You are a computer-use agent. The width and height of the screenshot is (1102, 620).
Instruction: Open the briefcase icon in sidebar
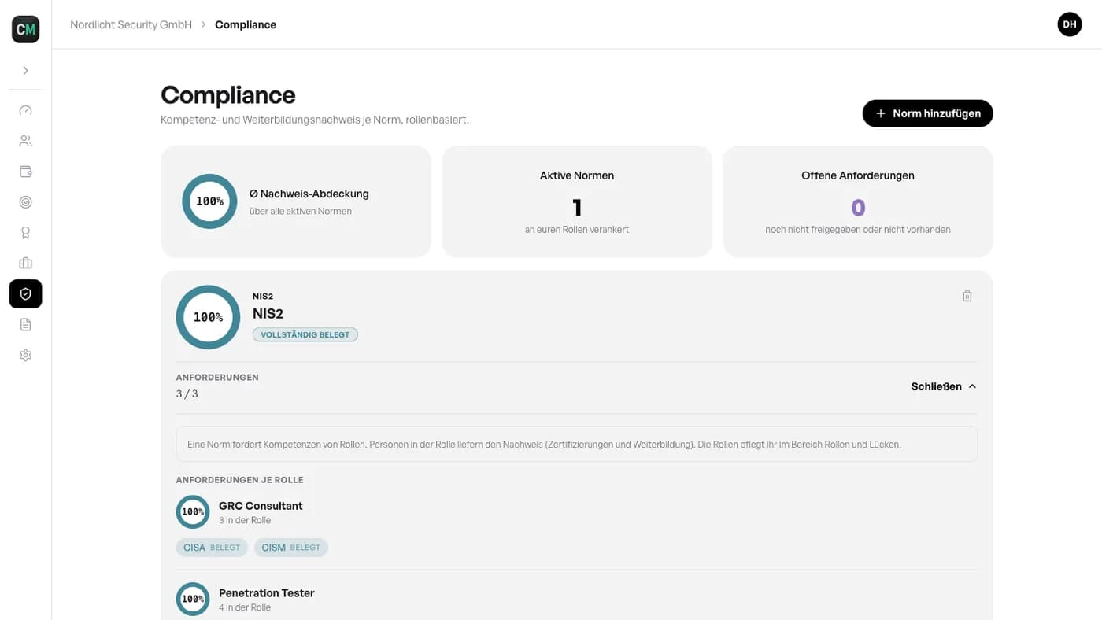click(25, 264)
